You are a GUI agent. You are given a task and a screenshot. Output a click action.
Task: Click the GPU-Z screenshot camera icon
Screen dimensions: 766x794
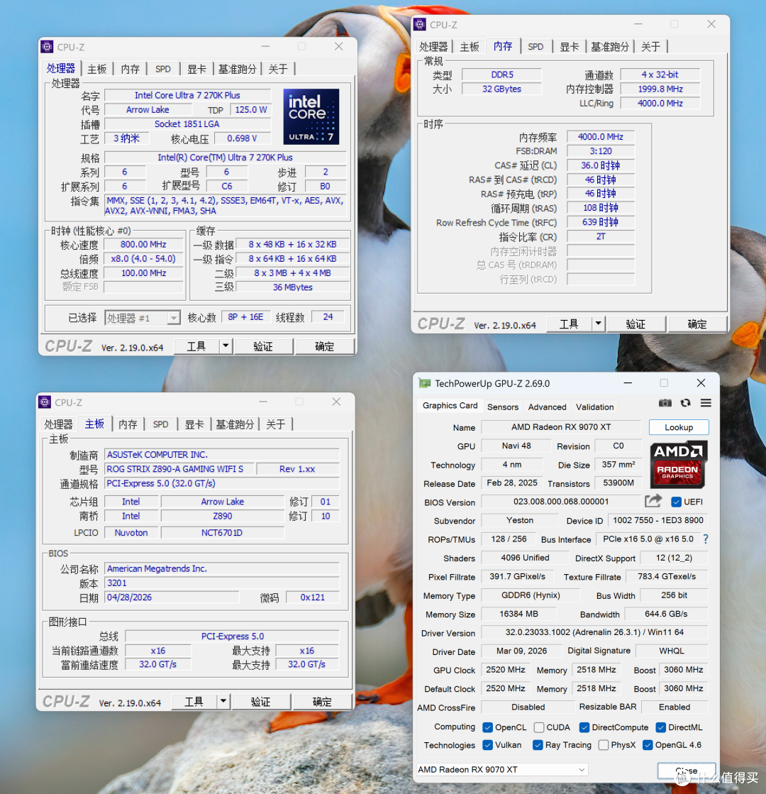point(665,403)
